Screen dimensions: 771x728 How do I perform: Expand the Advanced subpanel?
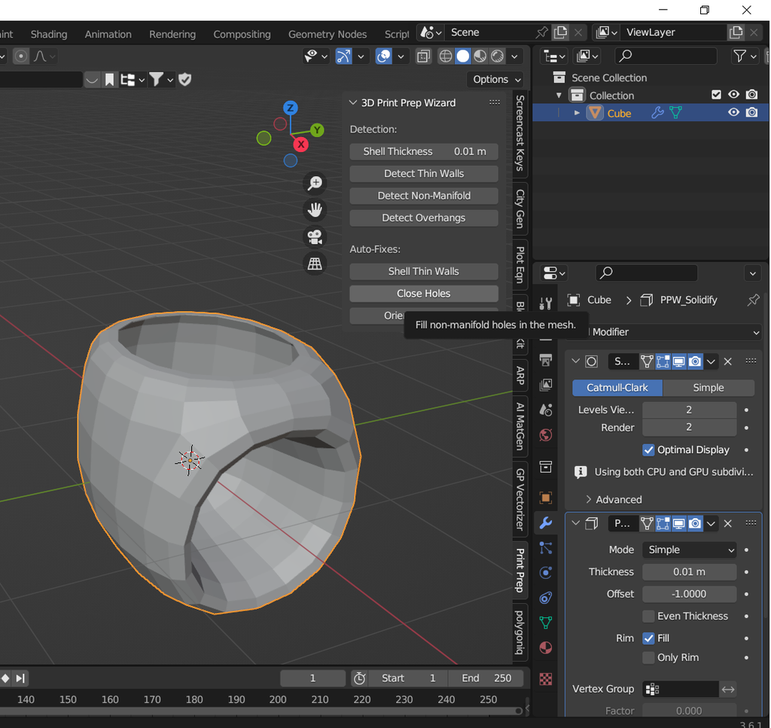[614, 500]
